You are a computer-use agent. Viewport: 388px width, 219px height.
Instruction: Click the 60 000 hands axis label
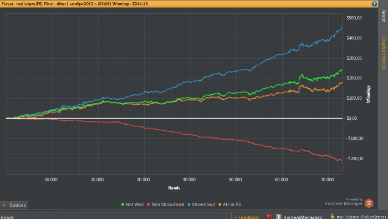[x=282, y=180]
